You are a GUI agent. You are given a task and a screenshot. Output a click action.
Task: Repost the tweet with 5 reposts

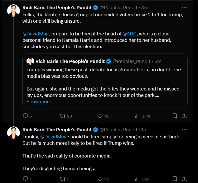(64, 179)
